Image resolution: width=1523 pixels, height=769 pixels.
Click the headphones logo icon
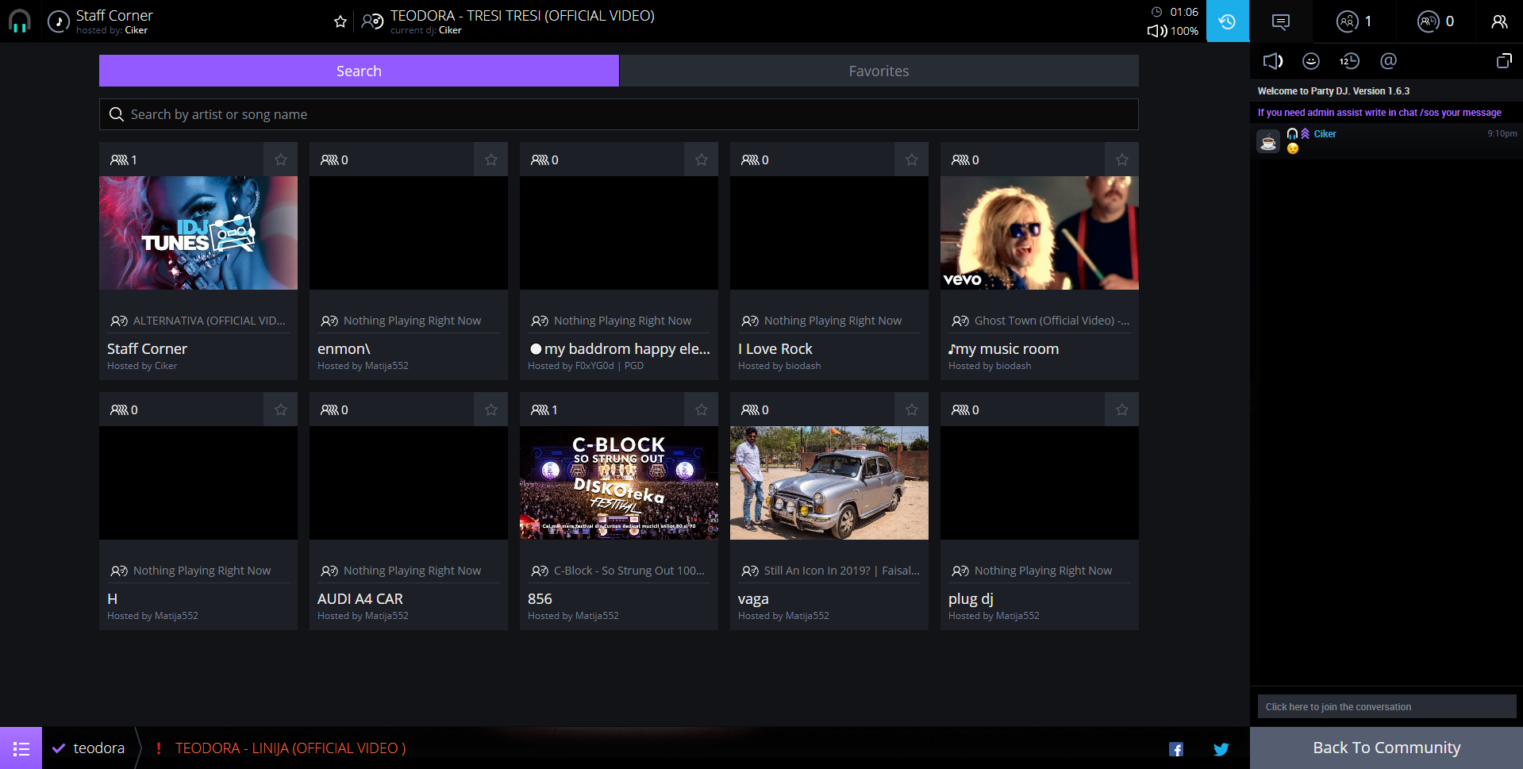(x=20, y=21)
